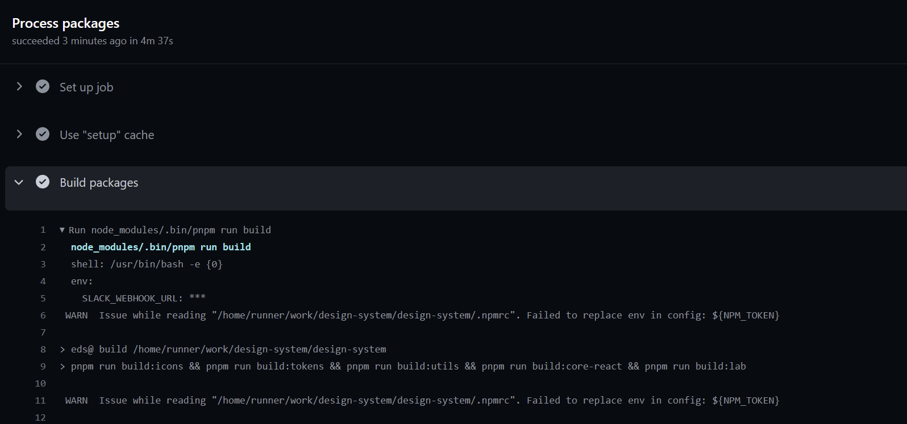Image resolution: width=907 pixels, height=424 pixels.
Task: Select the highlighted pnpm run build command line
Action: tap(161, 247)
